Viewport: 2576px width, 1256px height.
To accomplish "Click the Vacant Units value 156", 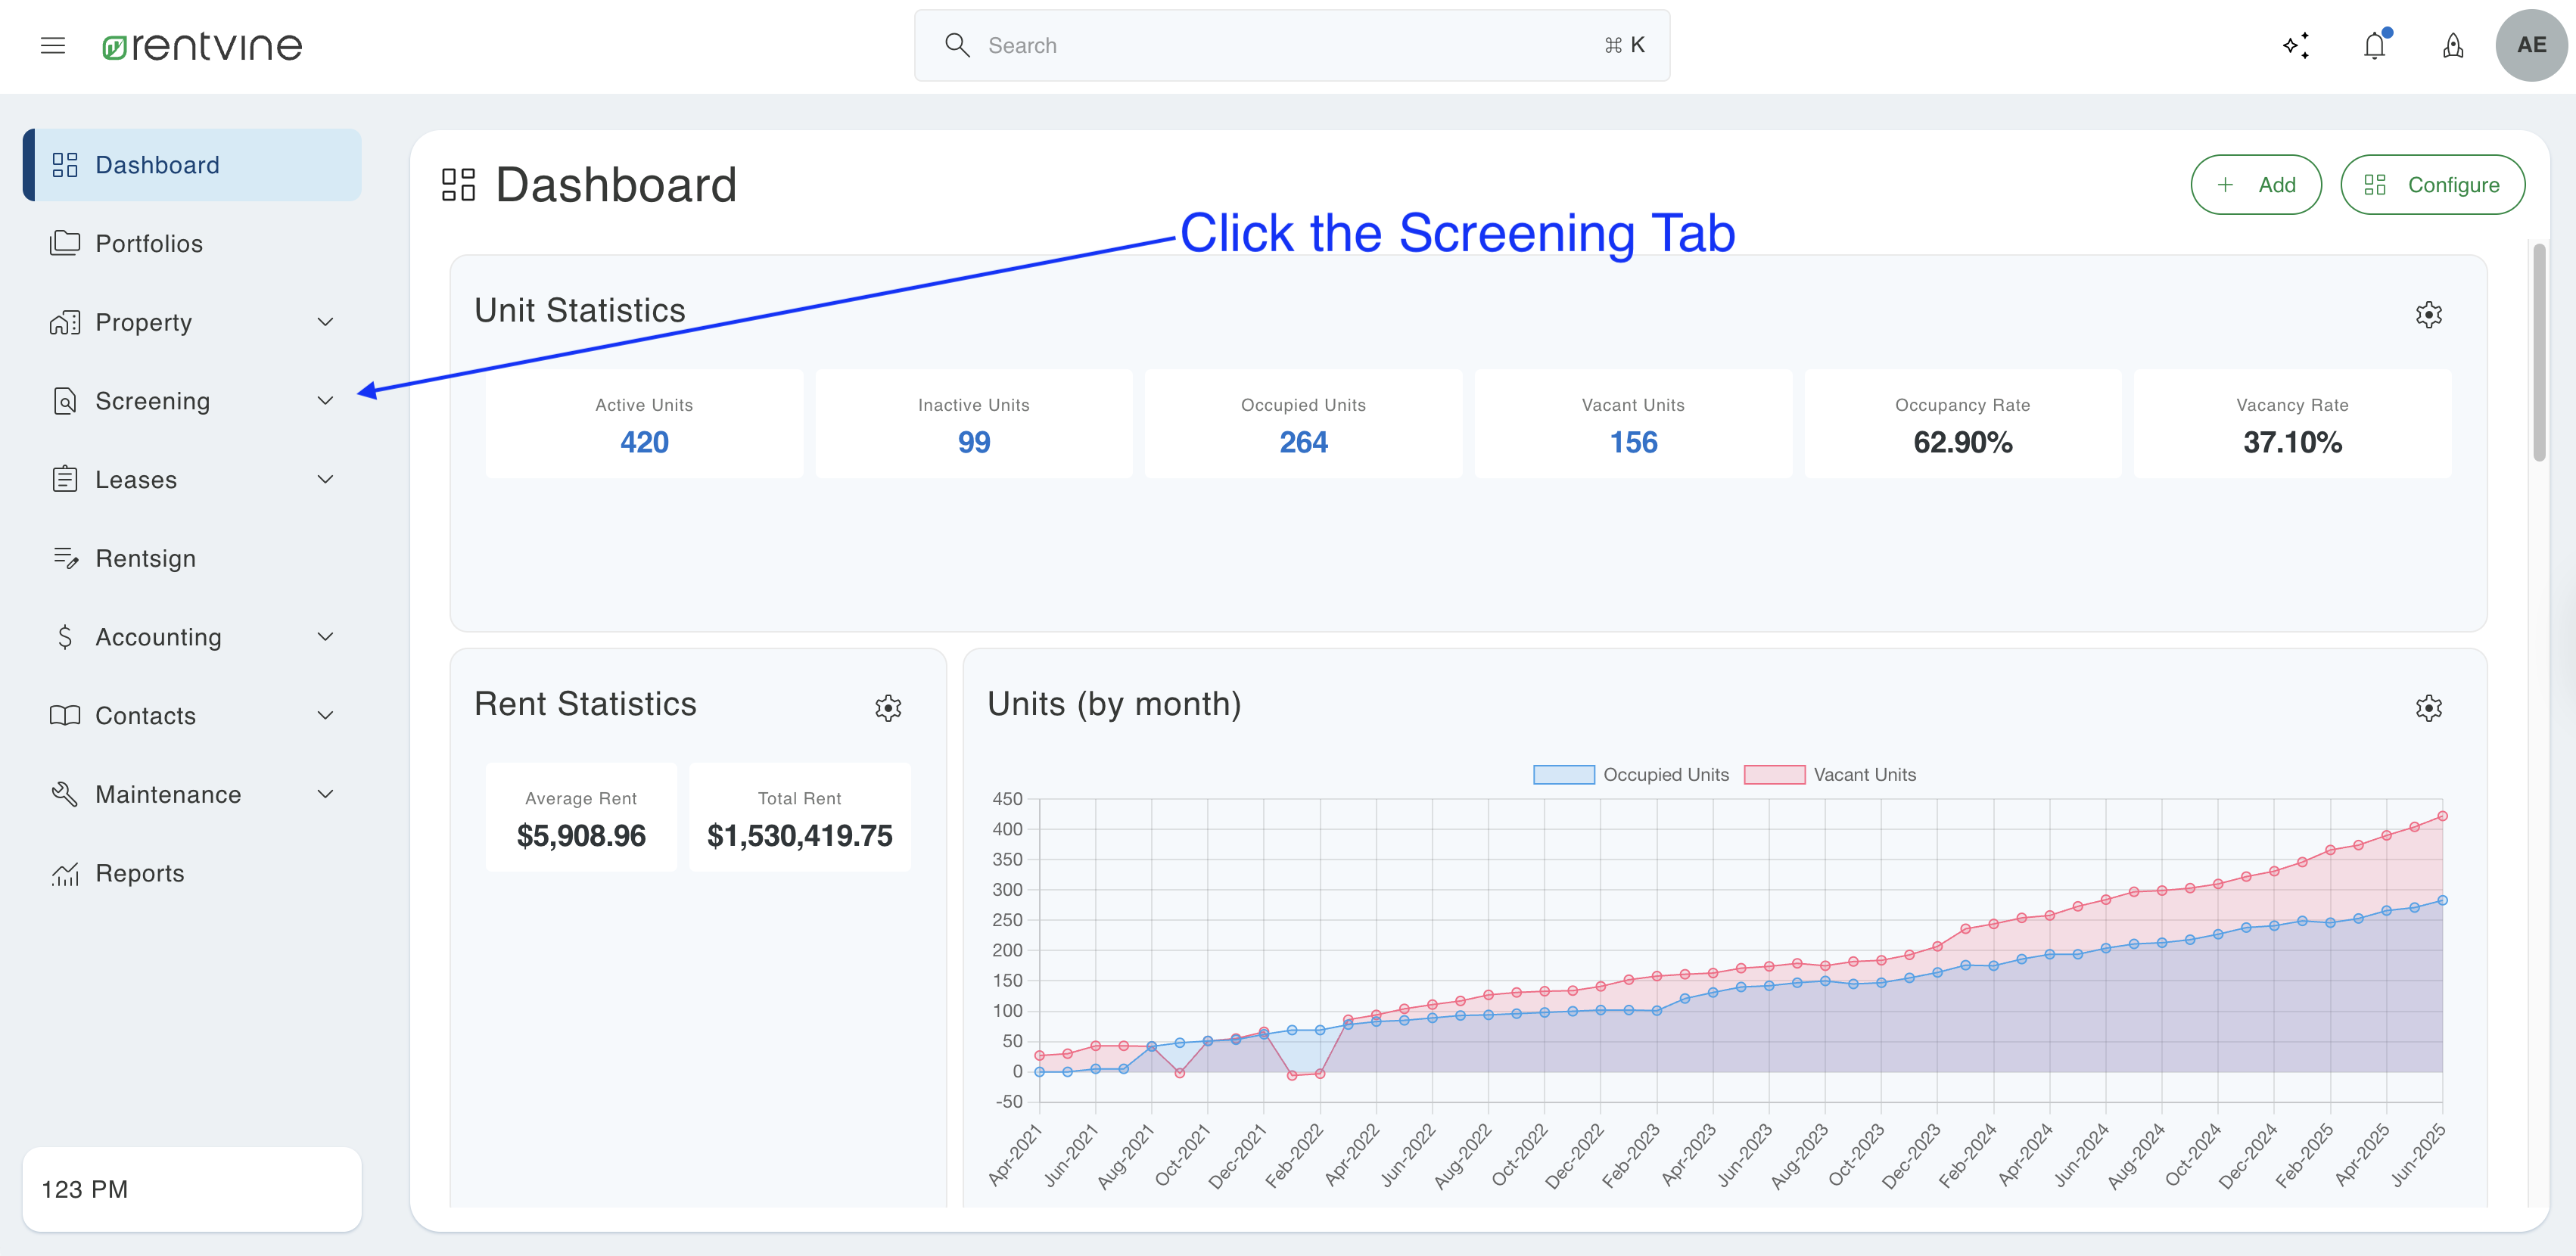I will click(x=1633, y=442).
